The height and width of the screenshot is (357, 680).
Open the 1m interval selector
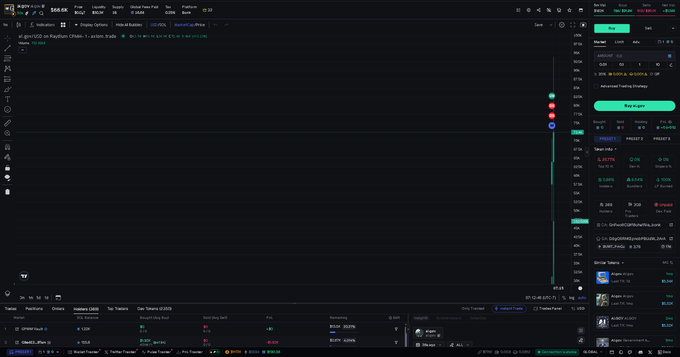pyautogui.click(x=5, y=25)
